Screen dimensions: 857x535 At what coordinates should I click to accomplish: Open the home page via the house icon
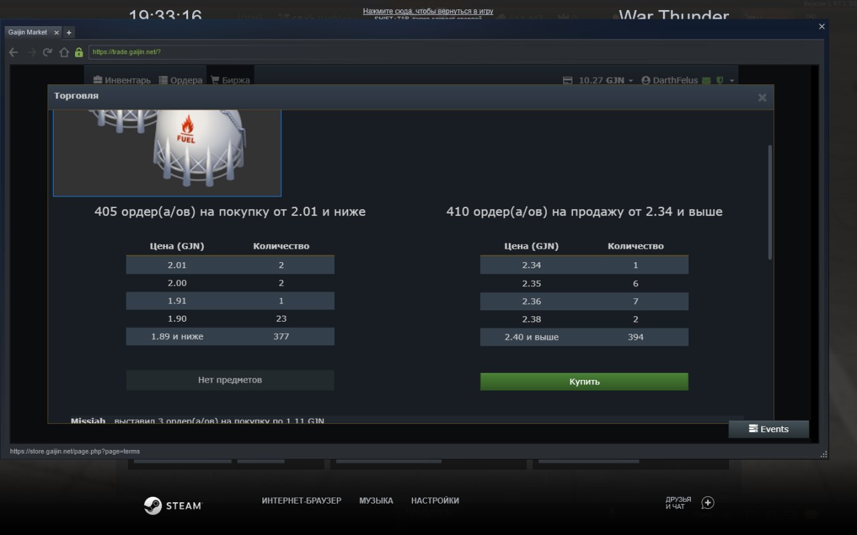click(64, 52)
